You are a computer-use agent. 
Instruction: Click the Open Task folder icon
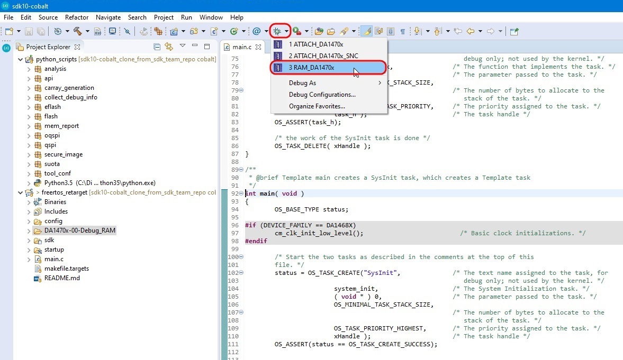click(331, 31)
